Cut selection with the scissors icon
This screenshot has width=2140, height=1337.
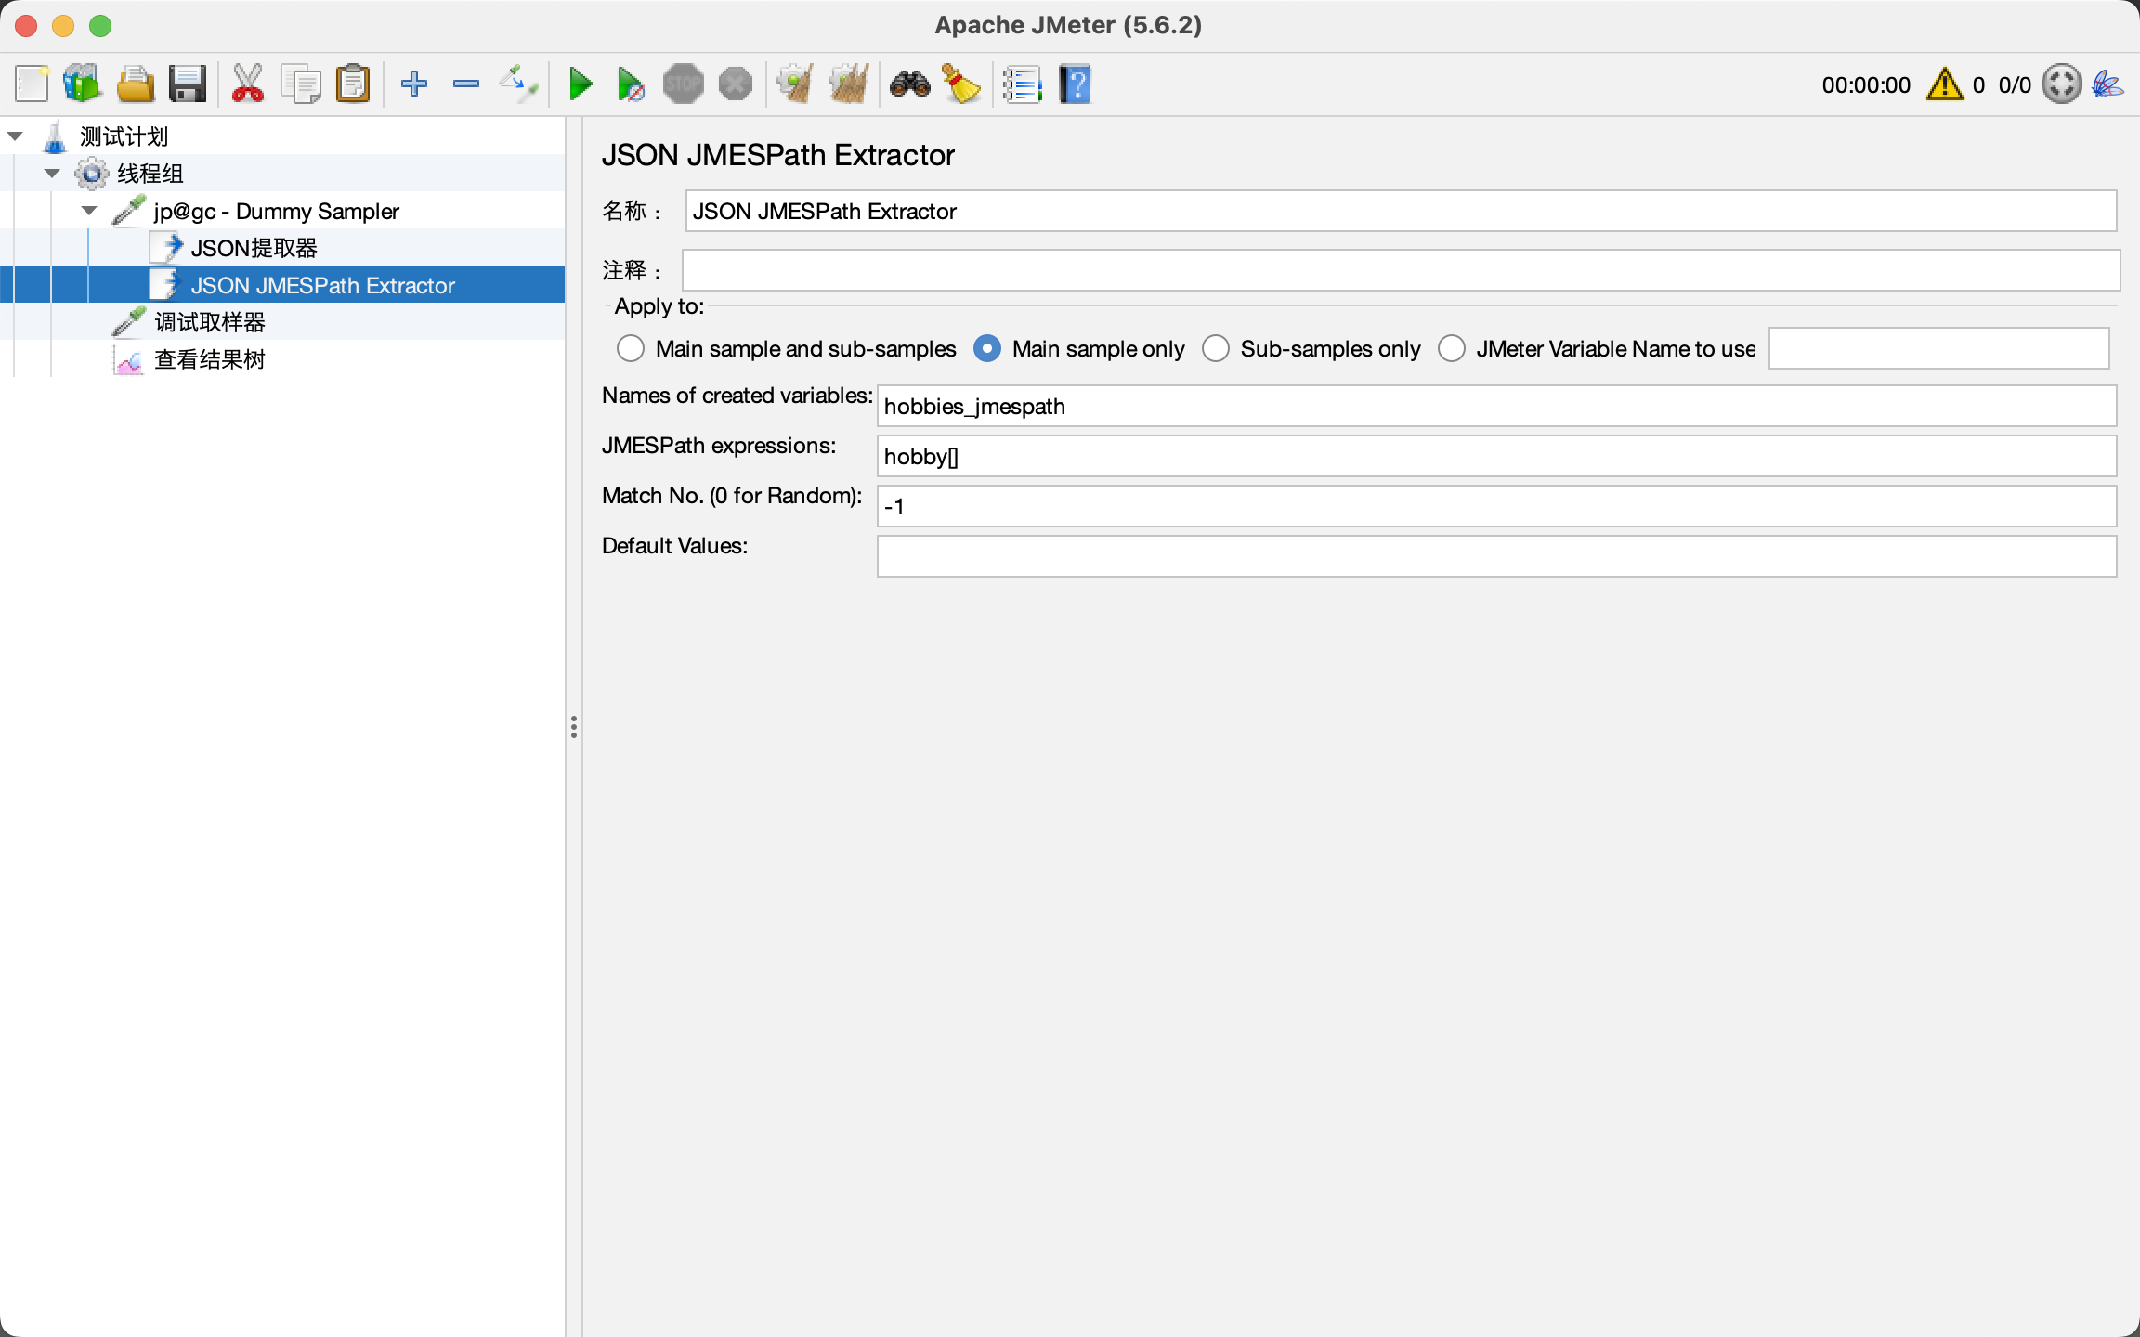pos(248,84)
